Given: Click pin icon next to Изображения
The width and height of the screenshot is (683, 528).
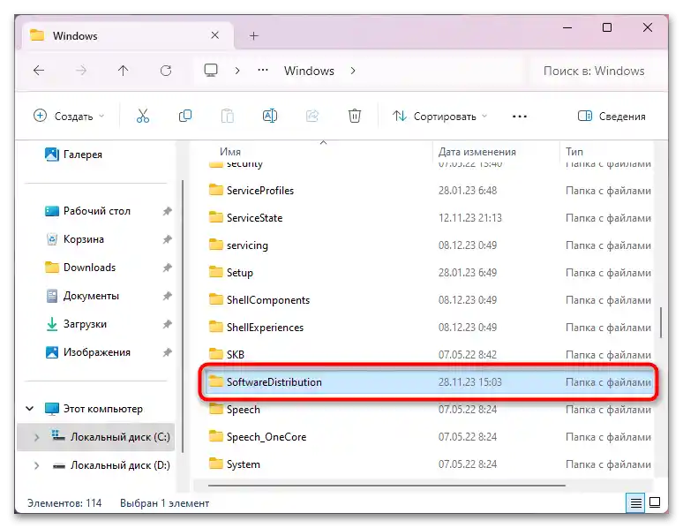Looking at the screenshot, I should coord(168,352).
